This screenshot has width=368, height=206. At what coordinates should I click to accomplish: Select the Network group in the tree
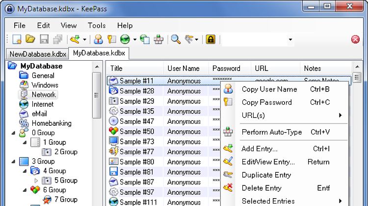point(44,94)
